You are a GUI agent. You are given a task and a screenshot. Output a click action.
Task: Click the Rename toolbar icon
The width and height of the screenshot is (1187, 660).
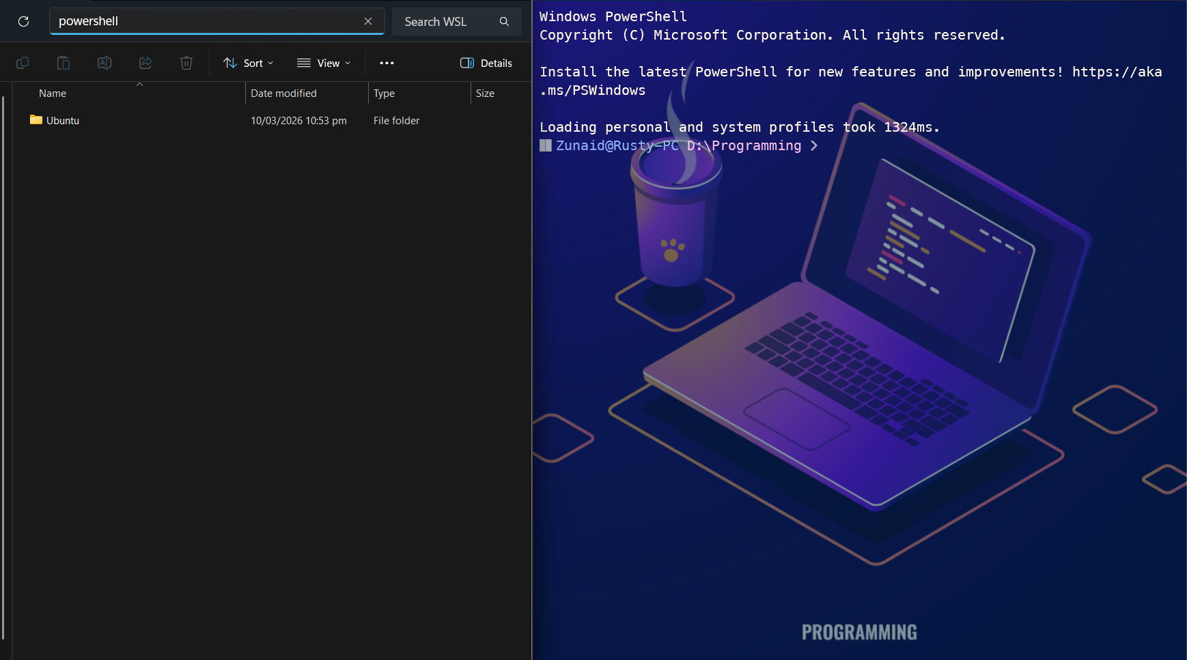tap(104, 63)
